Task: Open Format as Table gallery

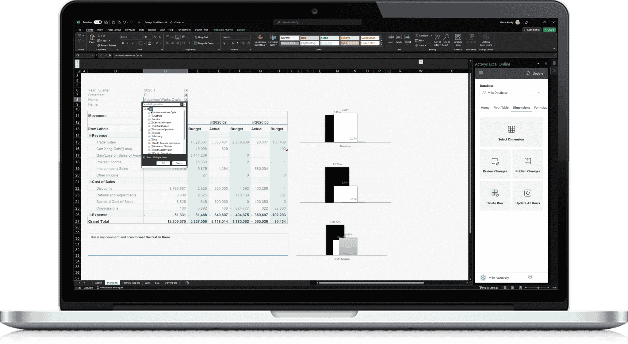Action: (273, 40)
